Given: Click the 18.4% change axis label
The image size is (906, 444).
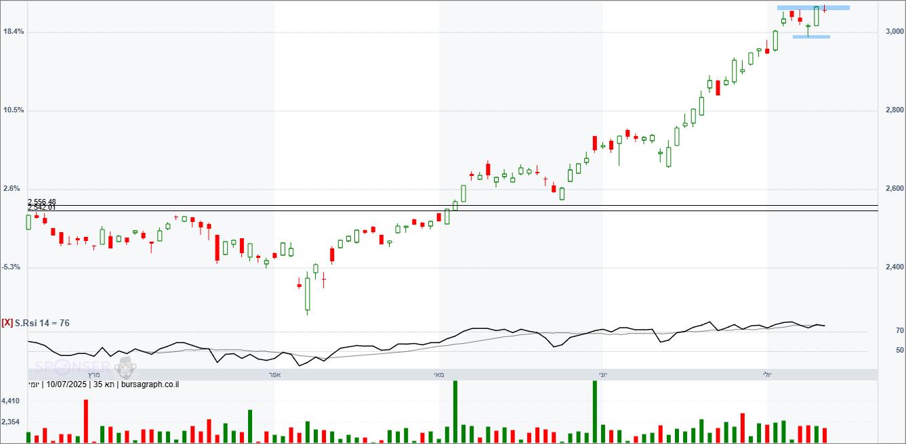Looking at the screenshot, I should 14,32.
